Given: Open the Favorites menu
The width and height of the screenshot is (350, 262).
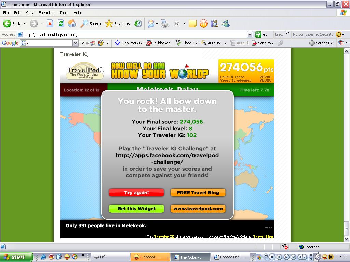Looking at the screenshot, I should pyautogui.click(x=46, y=13).
